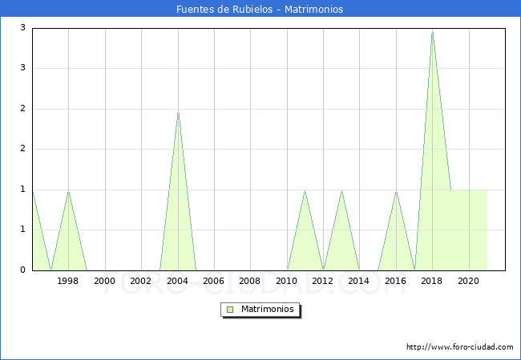Select the 2018 x-axis label
521x360 pixels.
[431, 281]
